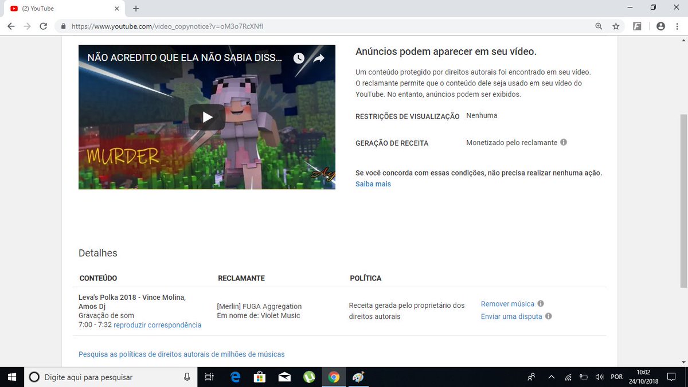Click info icon beside Enviar uma disputa
Screen dimensions: 688x387
(x=549, y=316)
